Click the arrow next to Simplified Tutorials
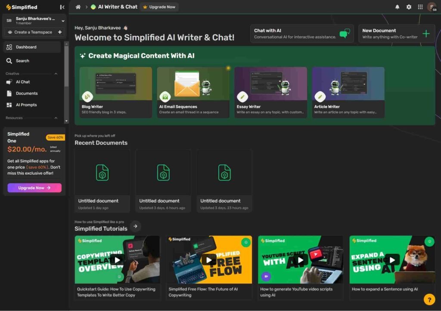This screenshot has width=441, height=311. (x=135, y=226)
